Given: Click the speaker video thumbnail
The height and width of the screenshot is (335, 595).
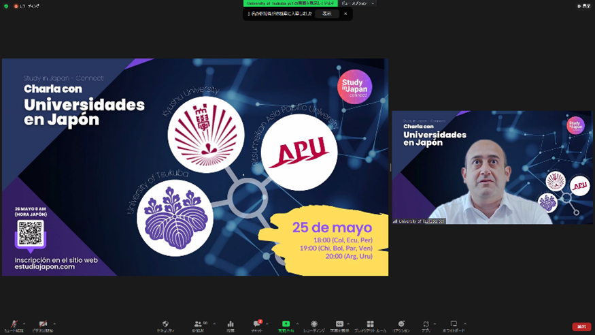Looking at the screenshot, I should 492,167.
